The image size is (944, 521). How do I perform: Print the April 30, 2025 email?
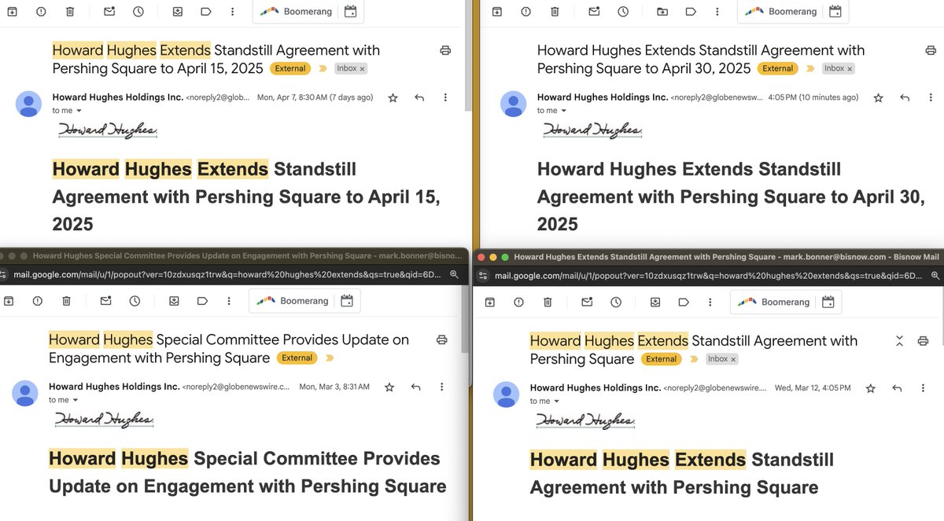coord(931,50)
